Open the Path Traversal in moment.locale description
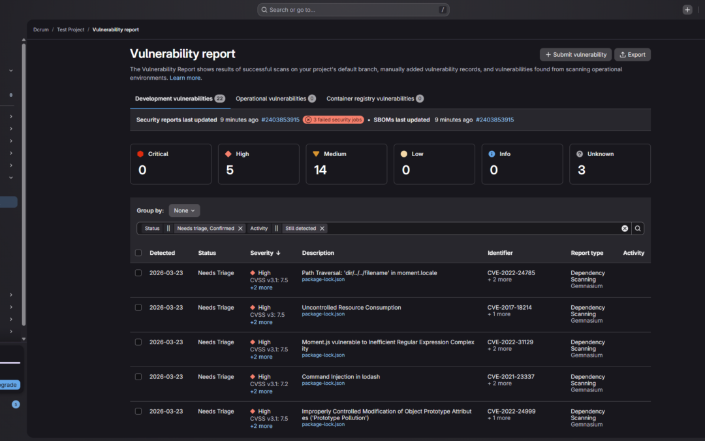The width and height of the screenshot is (705, 441). coord(369,273)
